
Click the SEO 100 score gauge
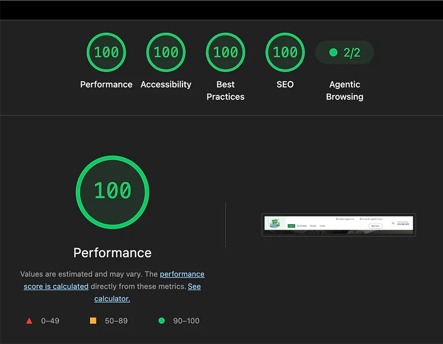pos(285,52)
